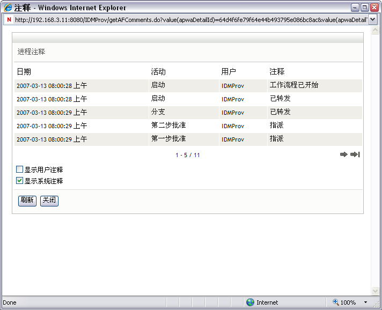Click the 活动 column header
The width and height of the screenshot is (382, 310).
[x=158, y=71]
